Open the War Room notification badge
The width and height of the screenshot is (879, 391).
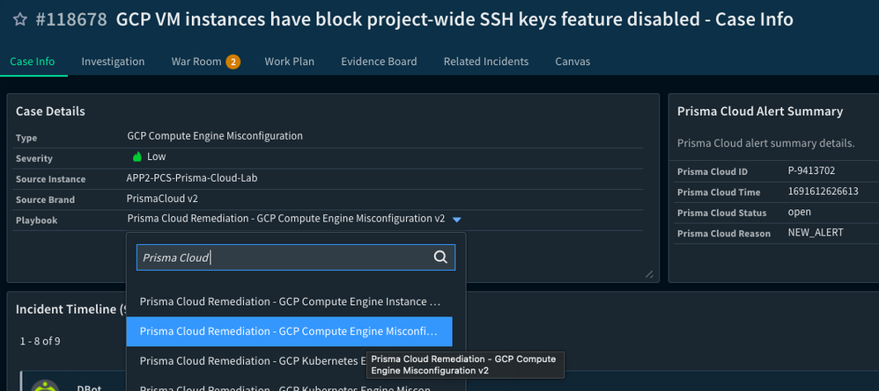click(x=233, y=62)
